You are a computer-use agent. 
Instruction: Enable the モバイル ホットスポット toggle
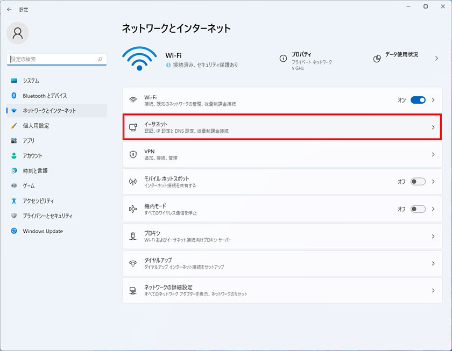pyautogui.click(x=418, y=182)
